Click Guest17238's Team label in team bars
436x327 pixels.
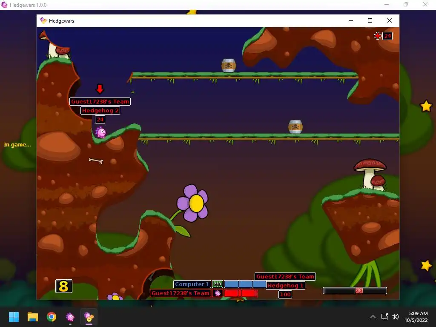point(181,293)
